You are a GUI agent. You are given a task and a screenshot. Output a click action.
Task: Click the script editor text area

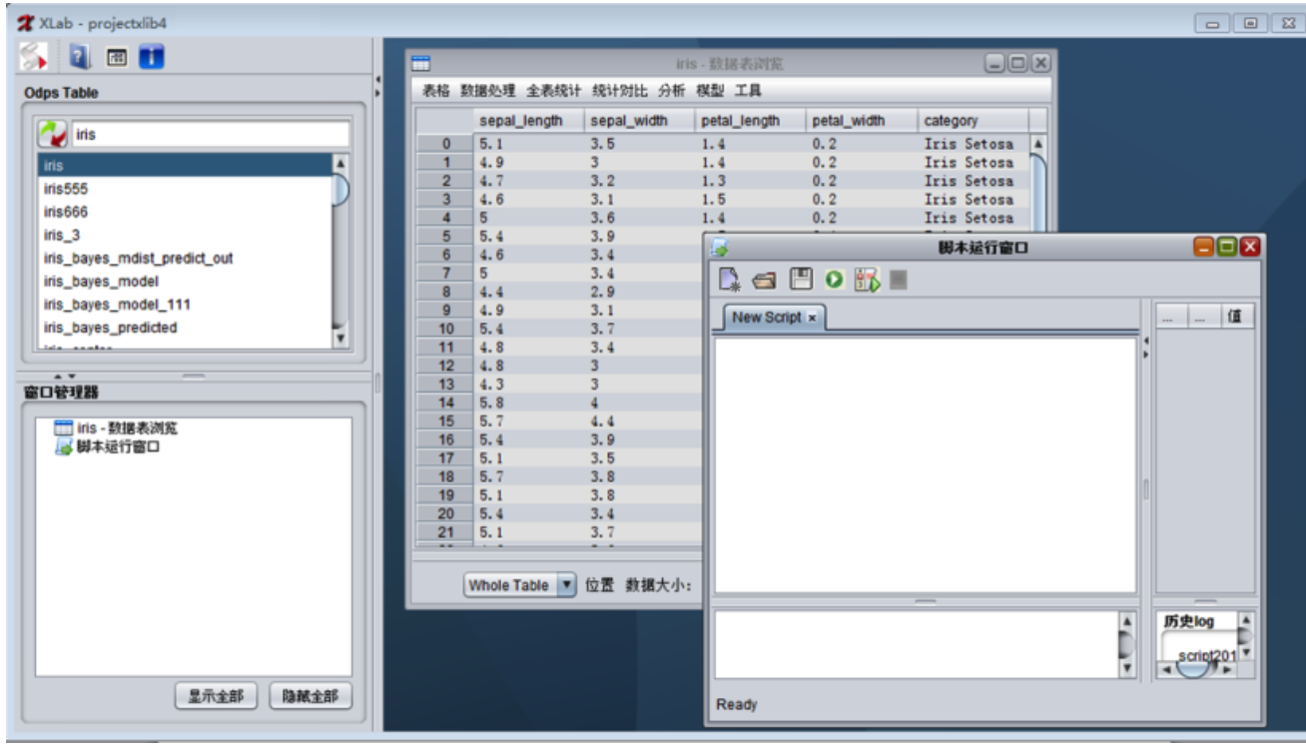tap(925, 464)
